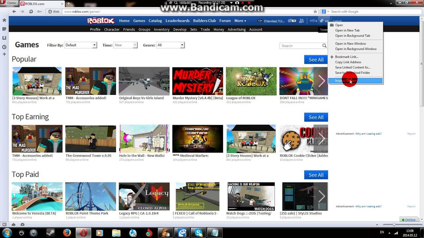This screenshot has width=424, height=238.
Task: Show next Popular games with right chevron
Action: (x=321, y=81)
